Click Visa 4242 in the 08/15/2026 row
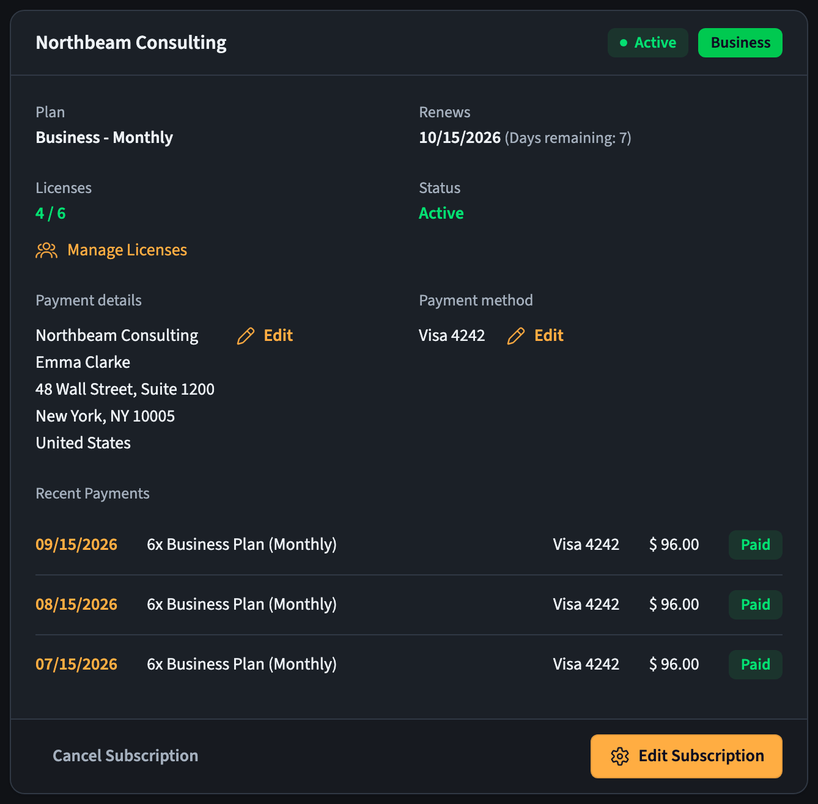 coord(586,604)
